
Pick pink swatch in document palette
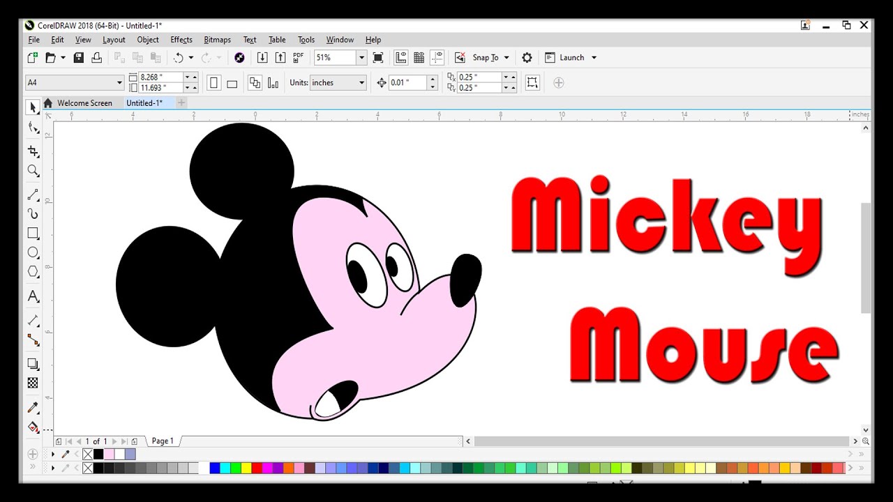(x=109, y=455)
